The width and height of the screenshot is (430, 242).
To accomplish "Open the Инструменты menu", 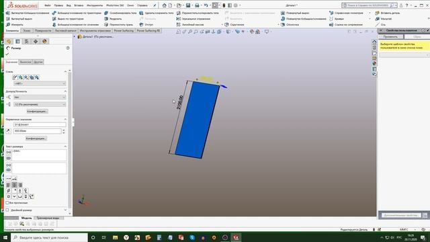I will tap(95, 5).
